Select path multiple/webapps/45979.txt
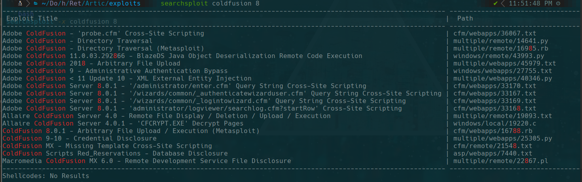Screen dimensions: 582x182 click(x=504, y=64)
